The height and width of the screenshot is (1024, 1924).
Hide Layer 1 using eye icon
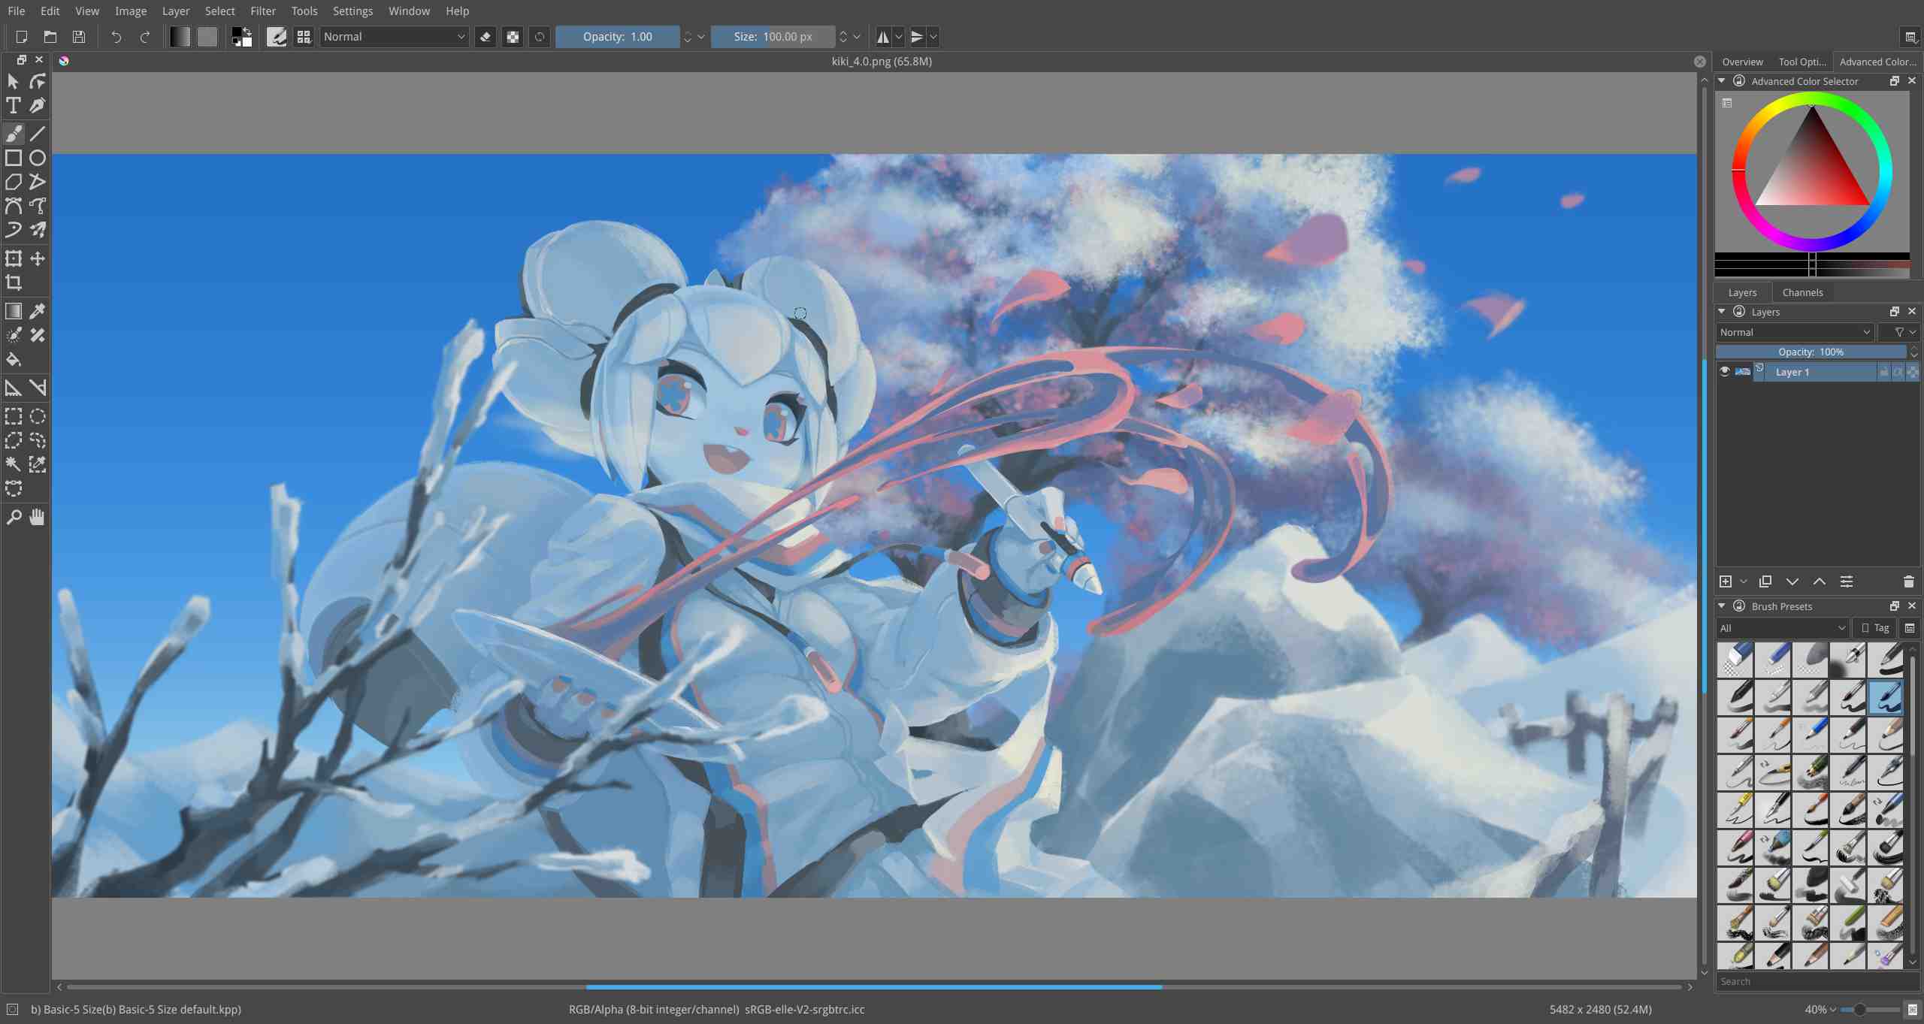[x=1725, y=372]
